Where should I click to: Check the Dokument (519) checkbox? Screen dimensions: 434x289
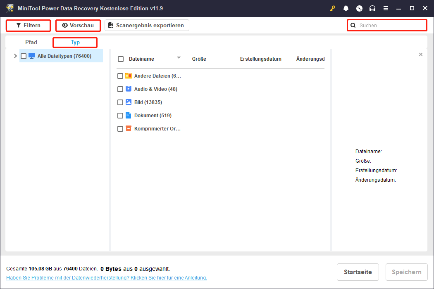(120, 116)
